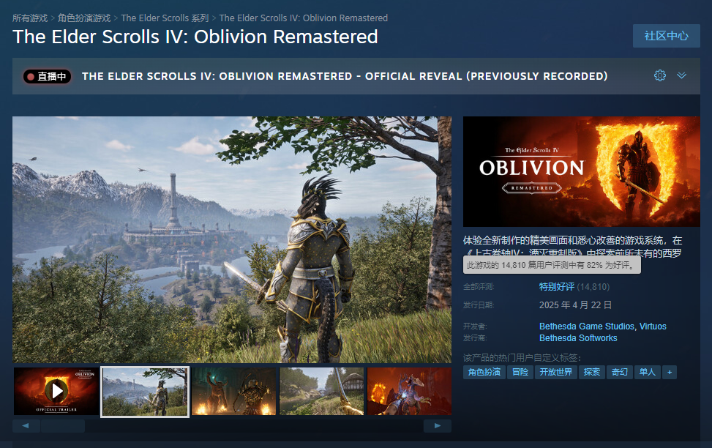Screen dimensions: 712x448
Task: Select the 冒险 tag
Action: tap(520, 372)
